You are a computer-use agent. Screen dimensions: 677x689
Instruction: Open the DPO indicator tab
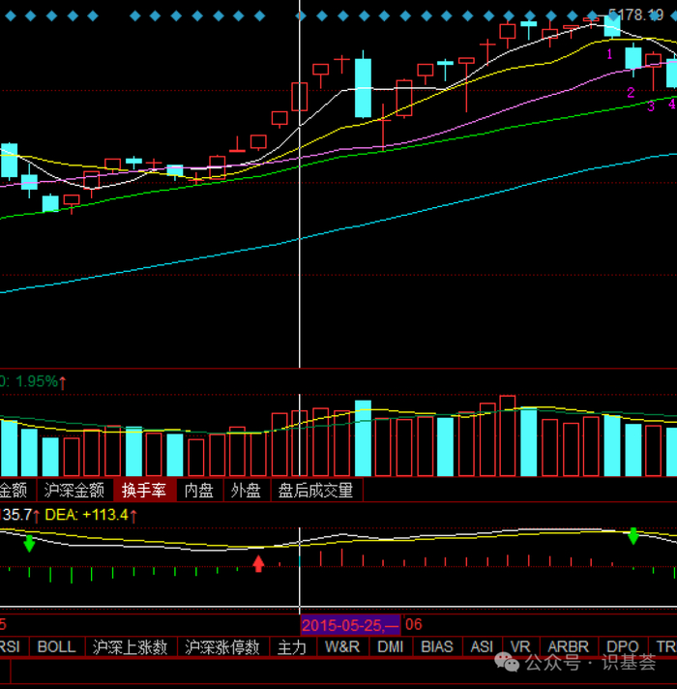click(623, 646)
